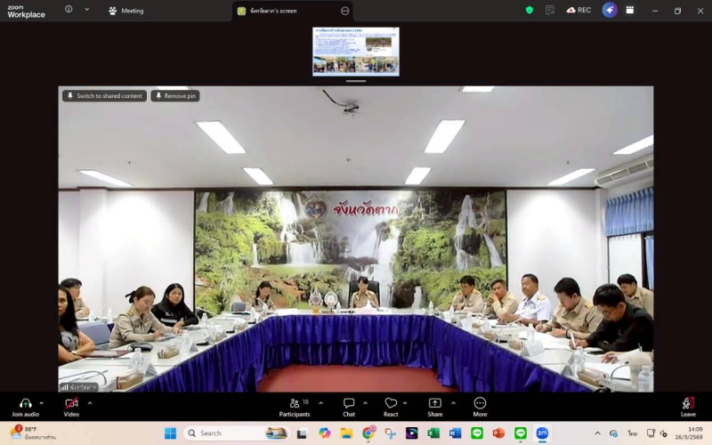Image resolution: width=712 pixels, height=445 pixels.
Task: Open the Participants panel
Action: [295, 404]
